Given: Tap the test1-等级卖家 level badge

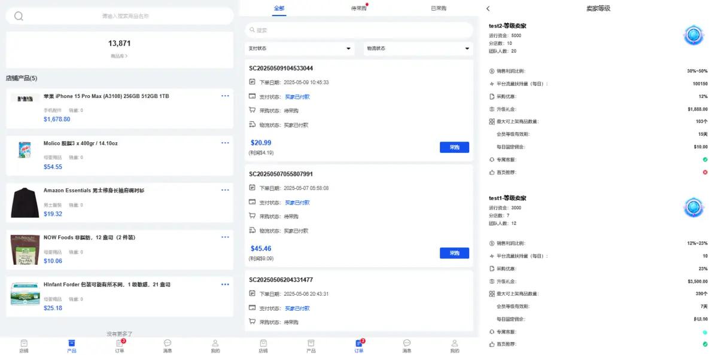Looking at the screenshot, I should [x=694, y=207].
